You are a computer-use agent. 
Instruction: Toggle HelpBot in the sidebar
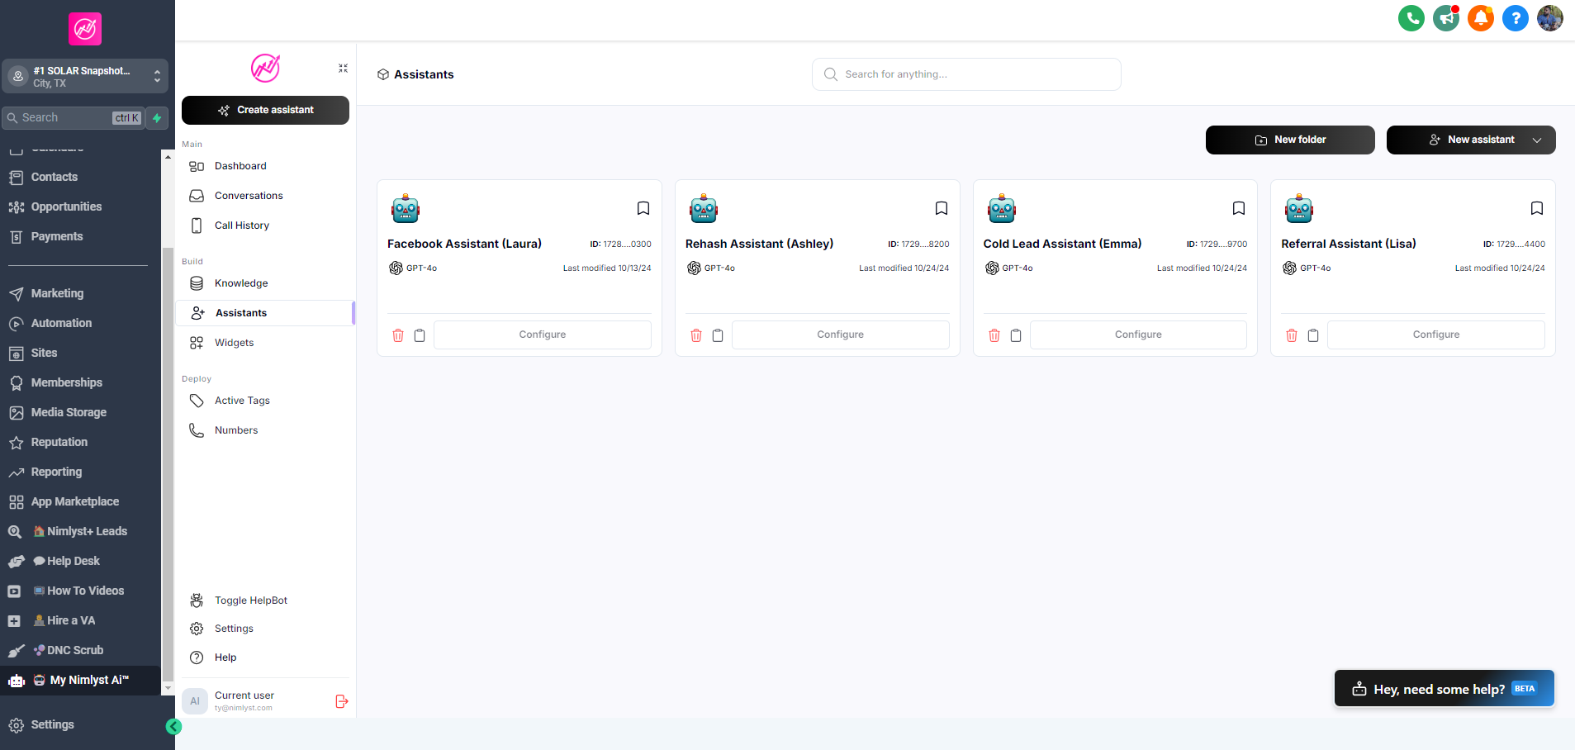[250, 600]
